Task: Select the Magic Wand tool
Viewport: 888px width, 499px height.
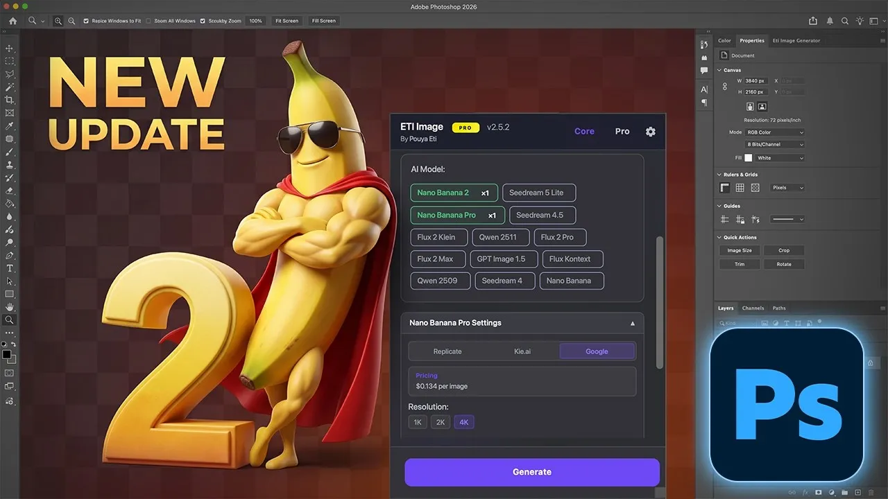Action: coord(10,87)
